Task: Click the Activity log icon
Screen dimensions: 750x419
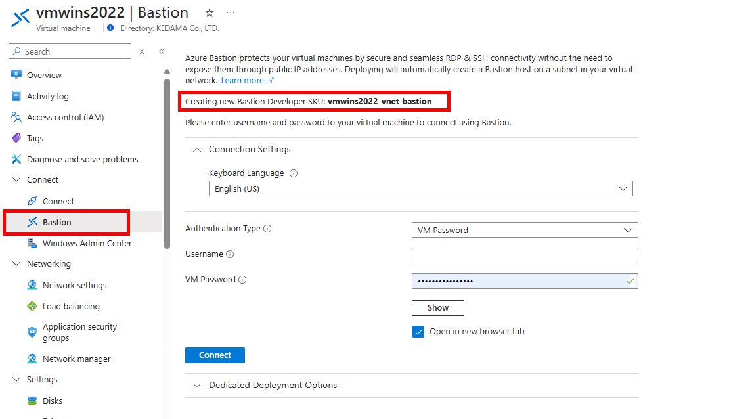Action: click(x=16, y=96)
